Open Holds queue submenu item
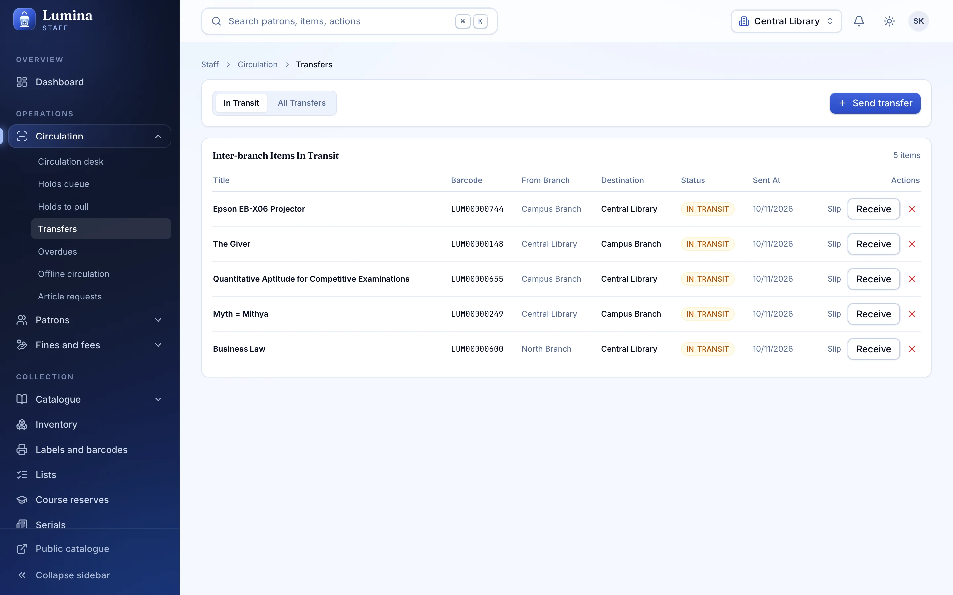The image size is (953, 595). coord(101,184)
